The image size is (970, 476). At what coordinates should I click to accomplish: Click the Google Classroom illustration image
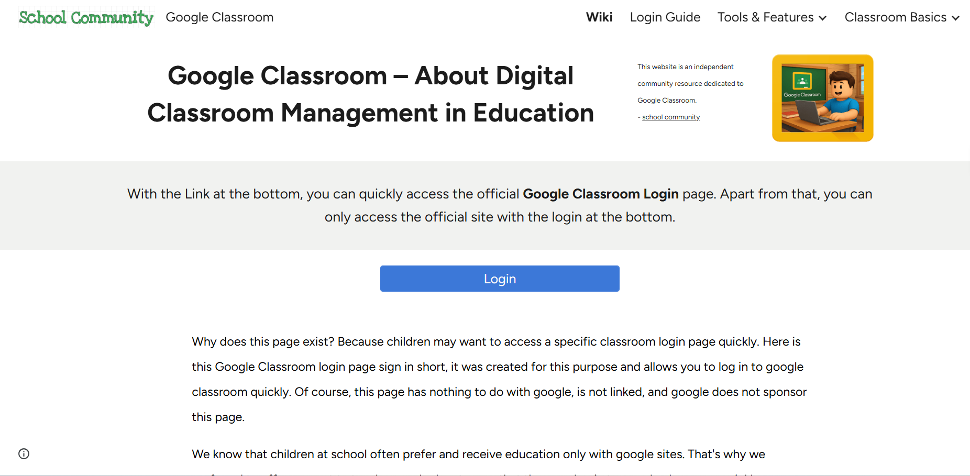[x=822, y=98]
